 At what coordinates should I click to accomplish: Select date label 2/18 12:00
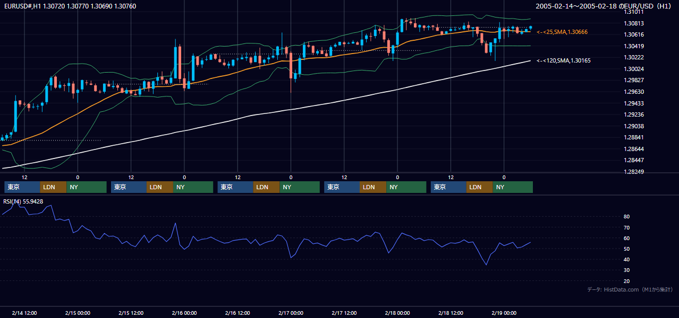pos(451,313)
